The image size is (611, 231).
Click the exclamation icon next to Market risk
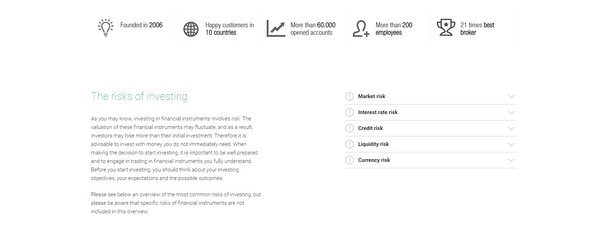(349, 96)
